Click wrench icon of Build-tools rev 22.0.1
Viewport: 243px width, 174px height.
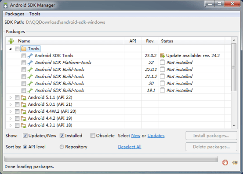tap(30, 70)
